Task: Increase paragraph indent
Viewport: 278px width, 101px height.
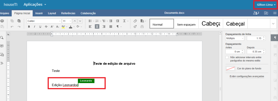Action: coord(117,21)
